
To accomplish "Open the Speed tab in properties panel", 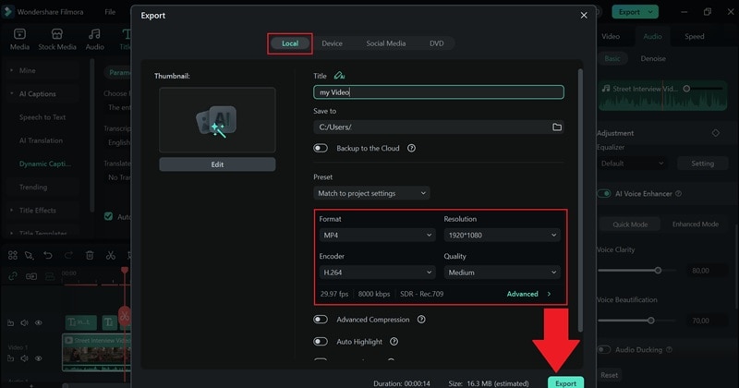I will pyautogui.click(x=695, y=36).
